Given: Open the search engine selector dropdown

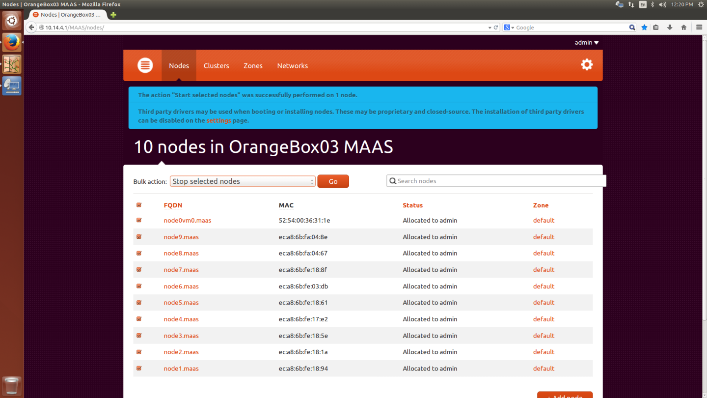Looking at the screenshot, I should coord(509,28).
